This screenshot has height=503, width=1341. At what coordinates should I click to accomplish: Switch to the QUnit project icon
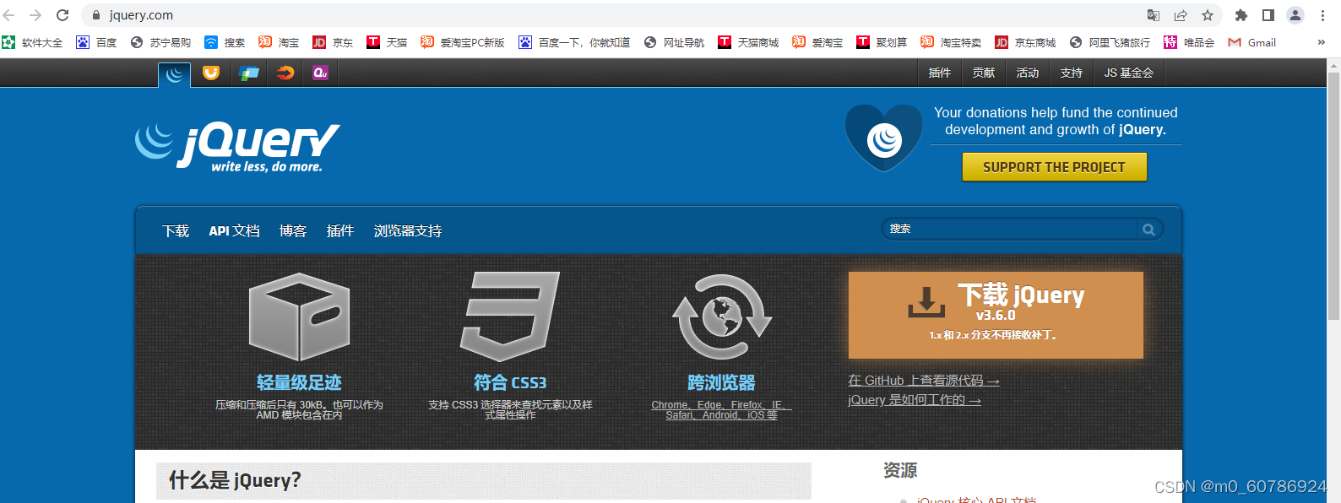(x=320, y=73)
